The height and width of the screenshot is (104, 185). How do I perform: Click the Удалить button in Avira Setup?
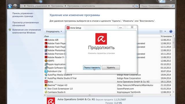point(111,68)
